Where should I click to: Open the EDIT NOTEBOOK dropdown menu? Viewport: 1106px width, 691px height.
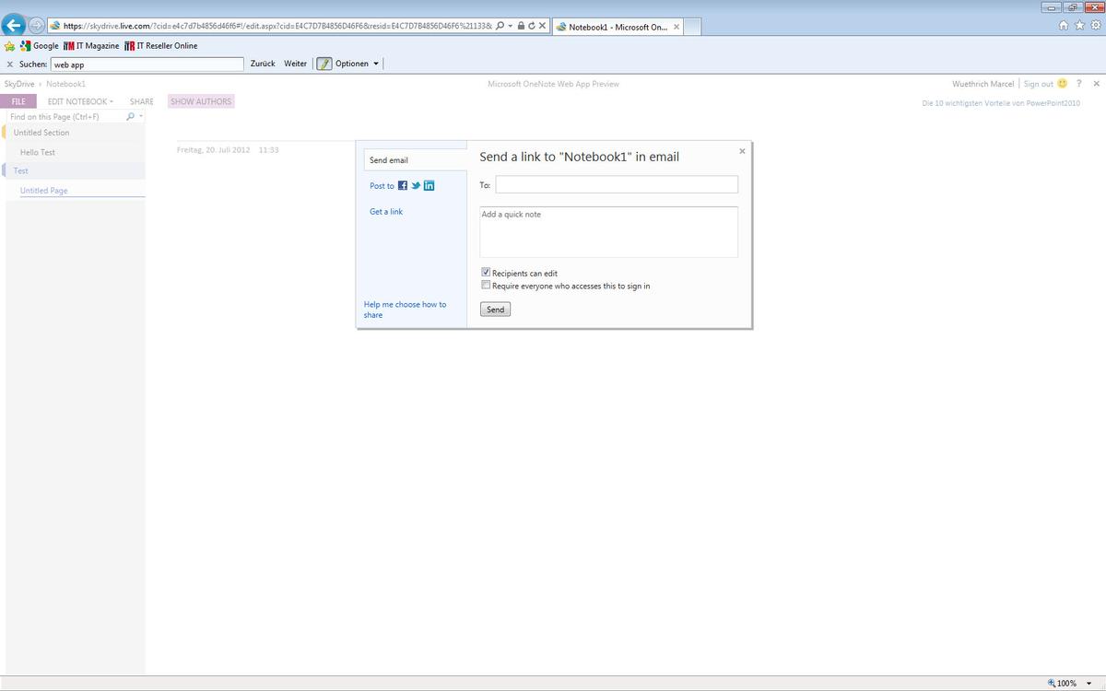tap(81, 101)
